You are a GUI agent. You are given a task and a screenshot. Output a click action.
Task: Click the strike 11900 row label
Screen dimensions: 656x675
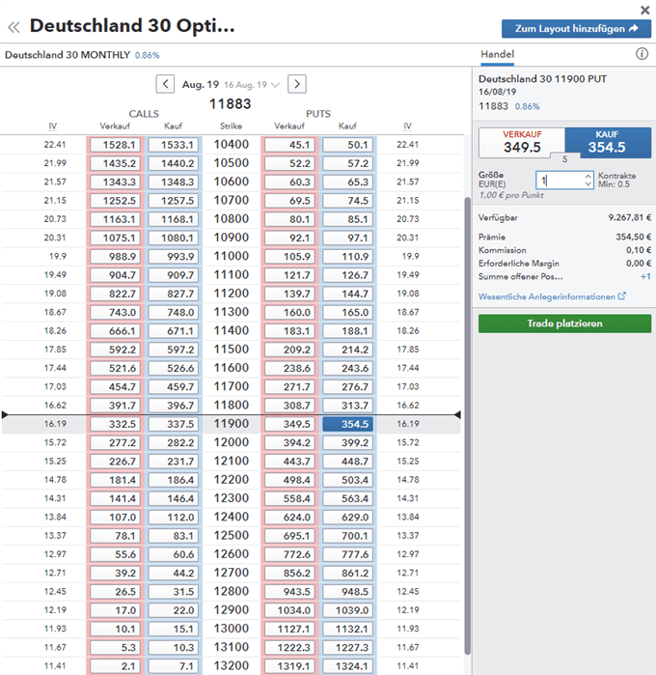click(x=232, y=424)
